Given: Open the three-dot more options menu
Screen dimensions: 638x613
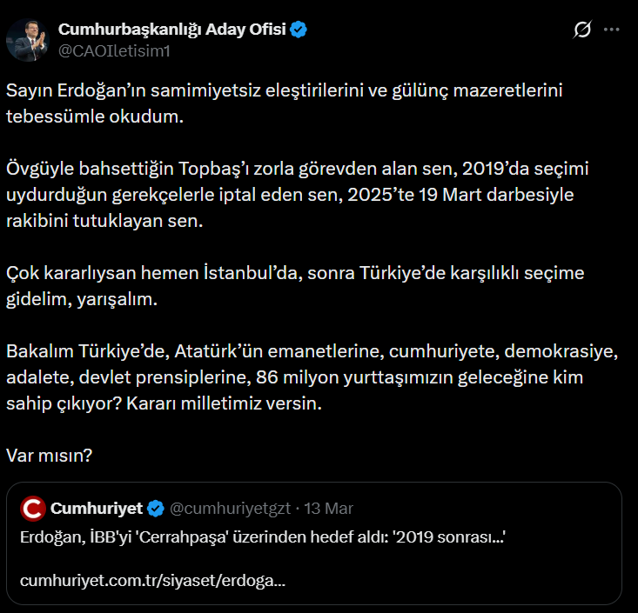Looking at the screenshot, I should [x=611, y=30].
